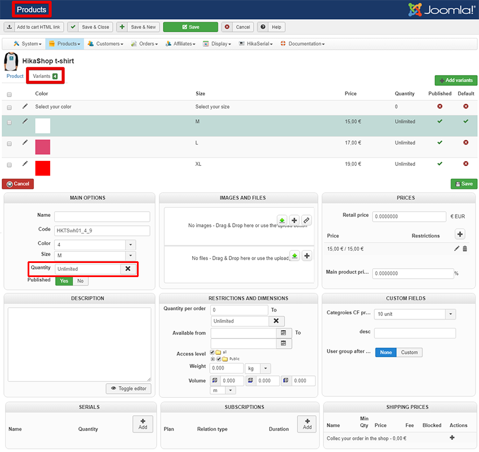The height and width of the screenshot is (452, 479).
Task: Click 'Add to cart HTML link' button
Action: click(x=34, y=27)
